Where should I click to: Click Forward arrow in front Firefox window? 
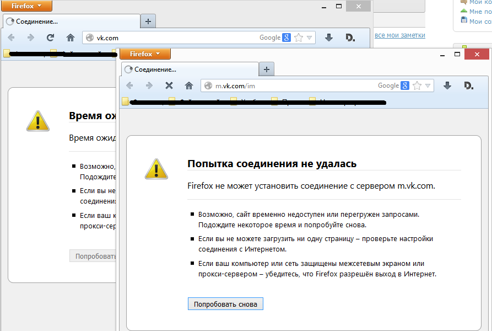[149, 86]
